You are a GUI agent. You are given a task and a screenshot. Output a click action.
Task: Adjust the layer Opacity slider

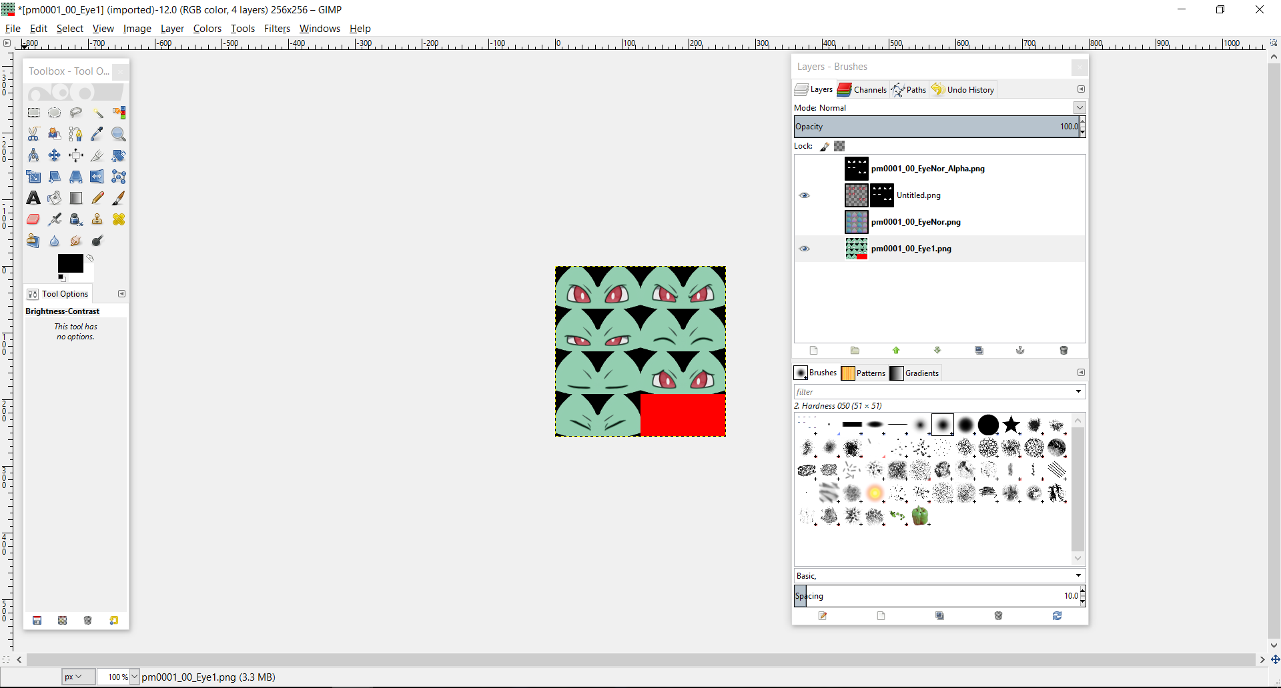[936, 127]
